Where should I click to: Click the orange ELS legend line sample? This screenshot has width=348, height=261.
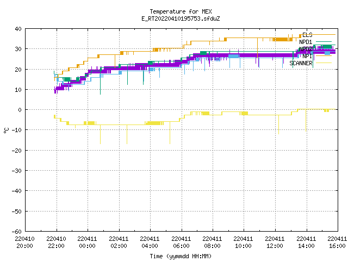click(324, 34)
